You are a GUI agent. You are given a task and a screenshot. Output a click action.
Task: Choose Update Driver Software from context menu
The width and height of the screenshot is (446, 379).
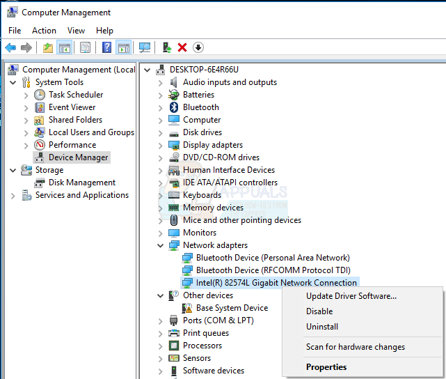pos(351,296)
